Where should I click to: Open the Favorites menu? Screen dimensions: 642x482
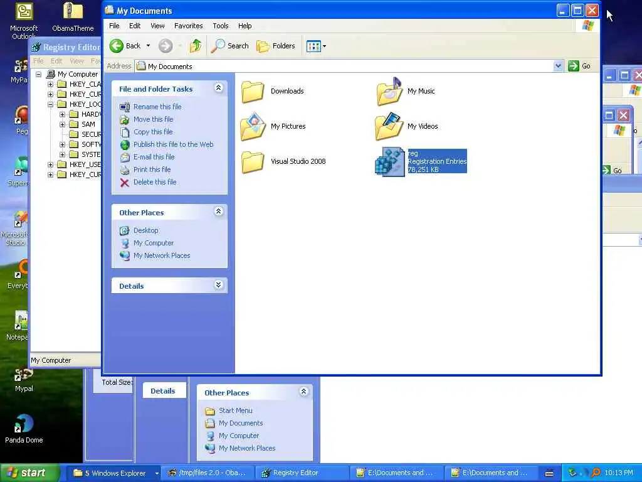[x=188, y=26]
